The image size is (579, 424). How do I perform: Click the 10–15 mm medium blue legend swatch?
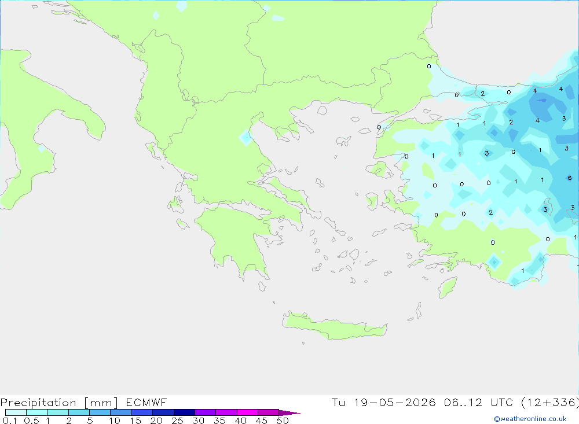coord(121,412)
